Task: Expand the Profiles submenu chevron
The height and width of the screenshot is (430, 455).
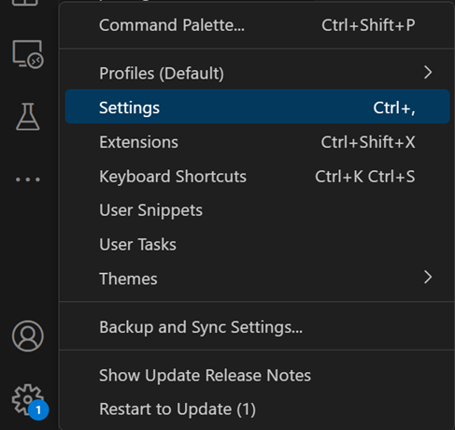Action: (428, 73)
